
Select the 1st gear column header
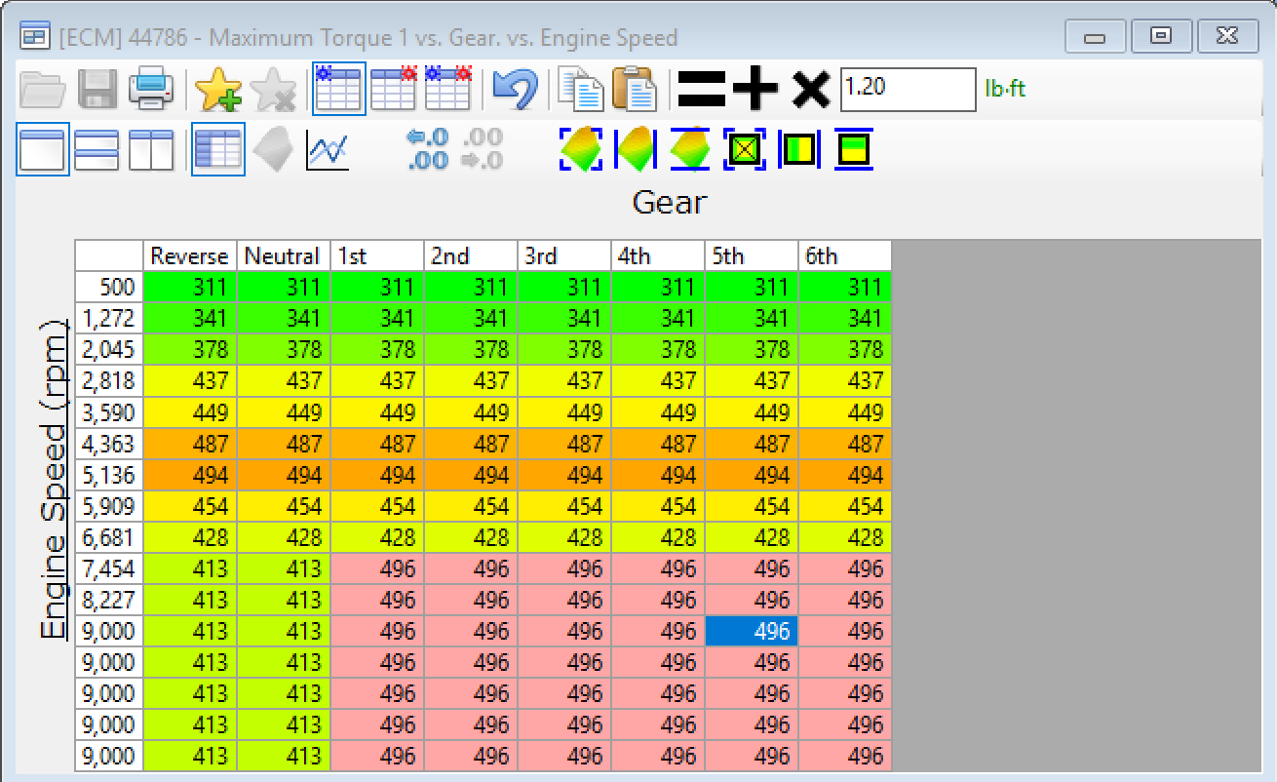377,255
